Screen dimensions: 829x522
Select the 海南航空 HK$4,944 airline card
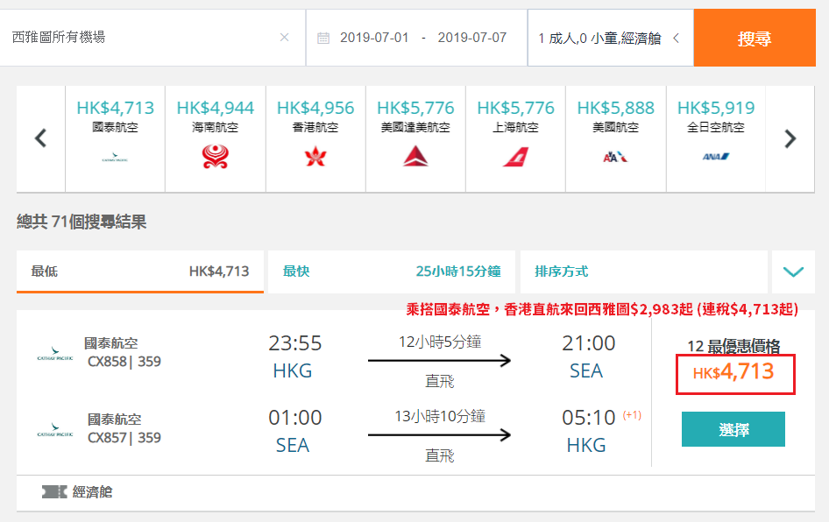tap(216, 138)
